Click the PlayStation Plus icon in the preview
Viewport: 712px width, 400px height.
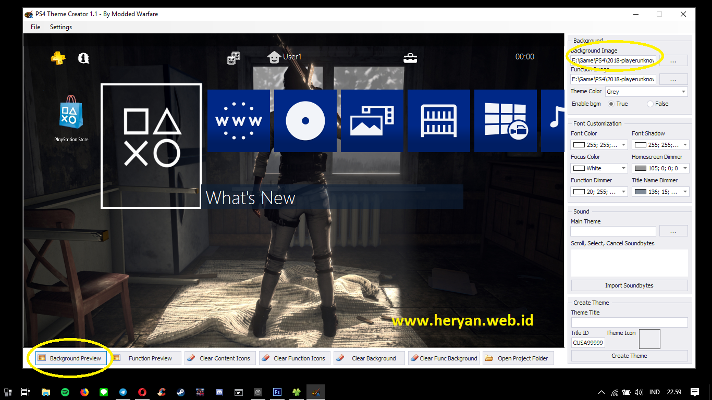pyautogui.click(x=58, y=58)
